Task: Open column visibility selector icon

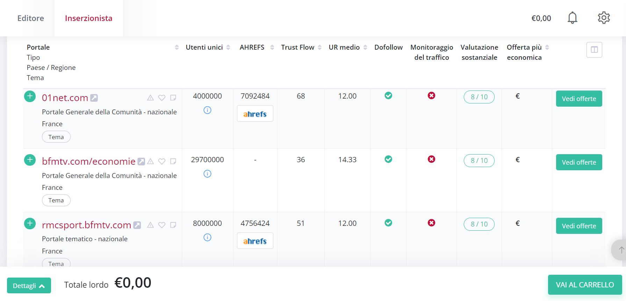Action: point(594,50)
